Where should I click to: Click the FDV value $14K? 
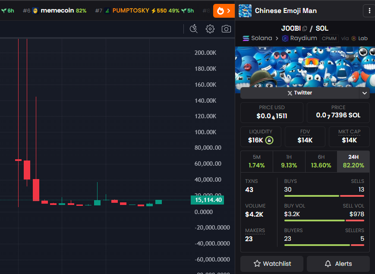pos(305,140)
